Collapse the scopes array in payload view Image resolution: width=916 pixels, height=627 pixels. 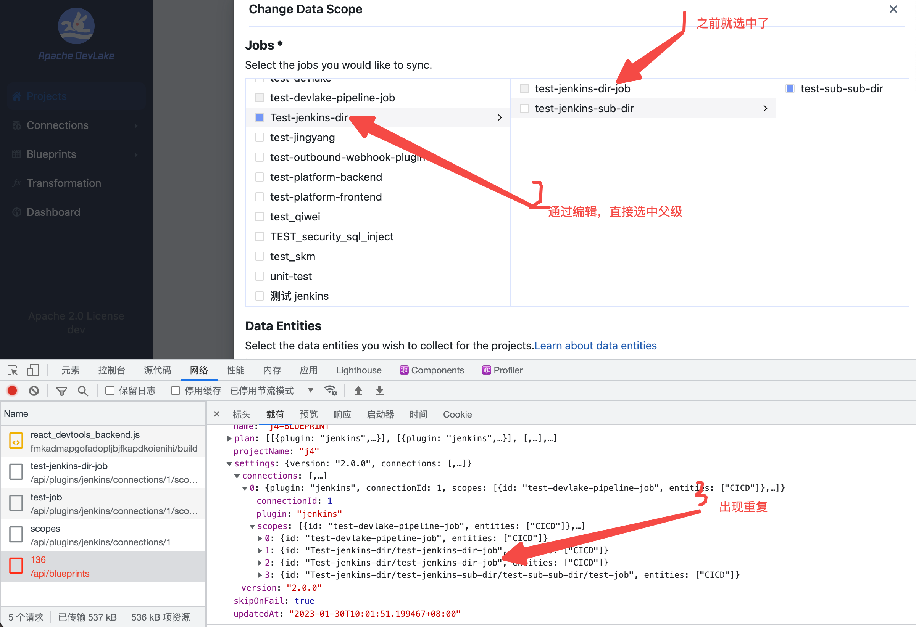(x=252, y=526)
